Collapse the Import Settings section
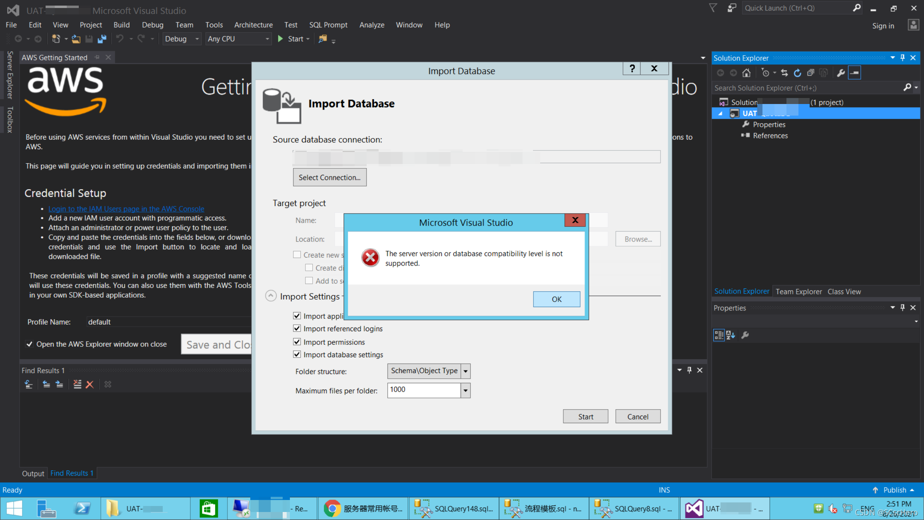This screenshot has width=924, height=520. pyautogui.click(x=271, y=296)
